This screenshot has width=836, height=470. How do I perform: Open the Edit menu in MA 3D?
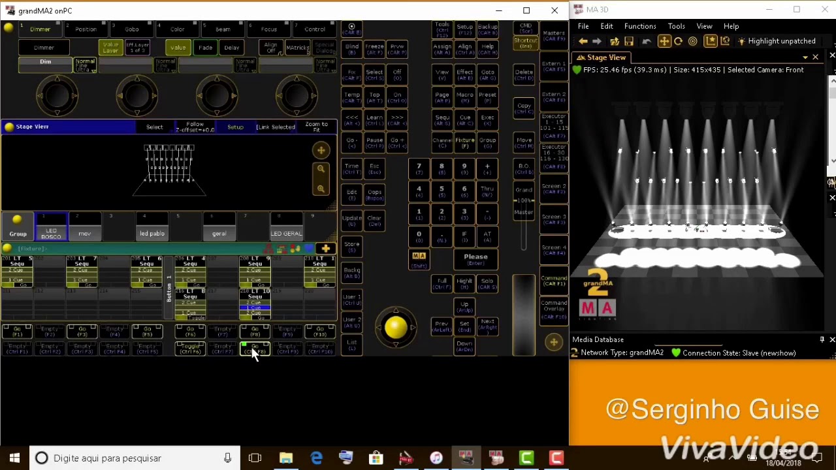607,26
